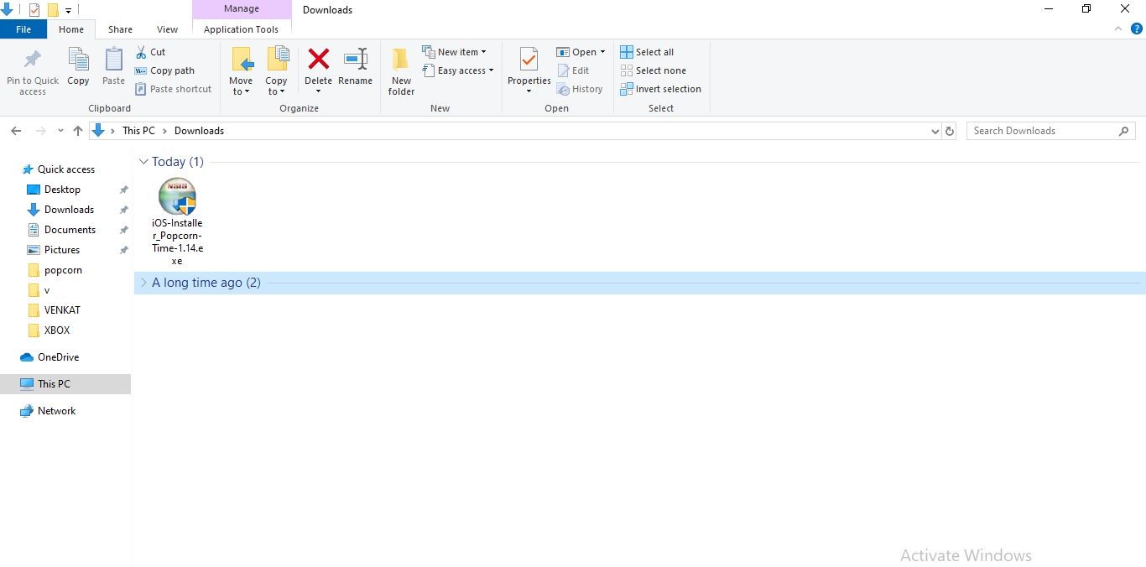This screenshot has height=567, width=1146.
Task: Collapse the Today group
Action: click(x=143, y=162)
